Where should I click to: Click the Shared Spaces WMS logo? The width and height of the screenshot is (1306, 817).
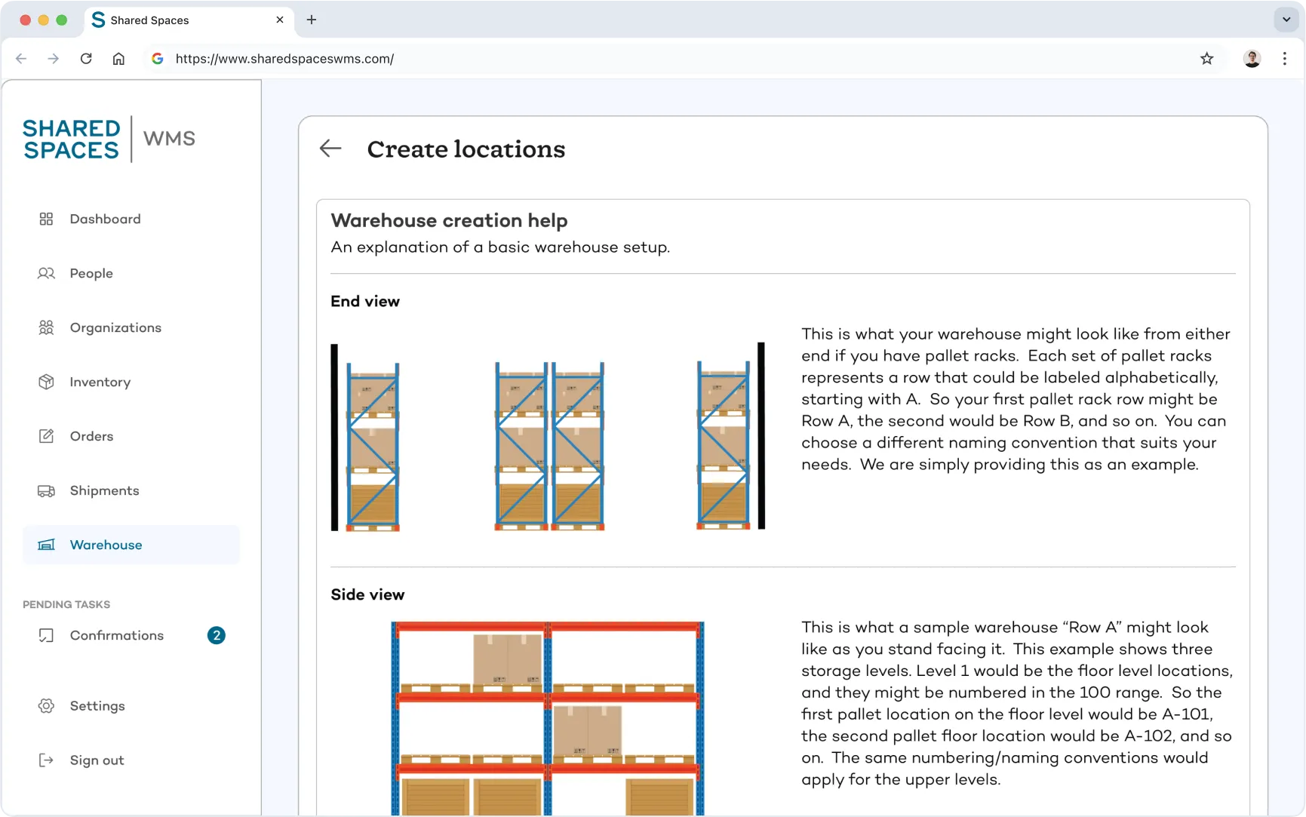click(x=109, y=139)
